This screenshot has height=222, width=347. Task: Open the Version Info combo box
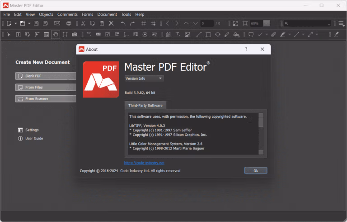(x=144, y=78)
